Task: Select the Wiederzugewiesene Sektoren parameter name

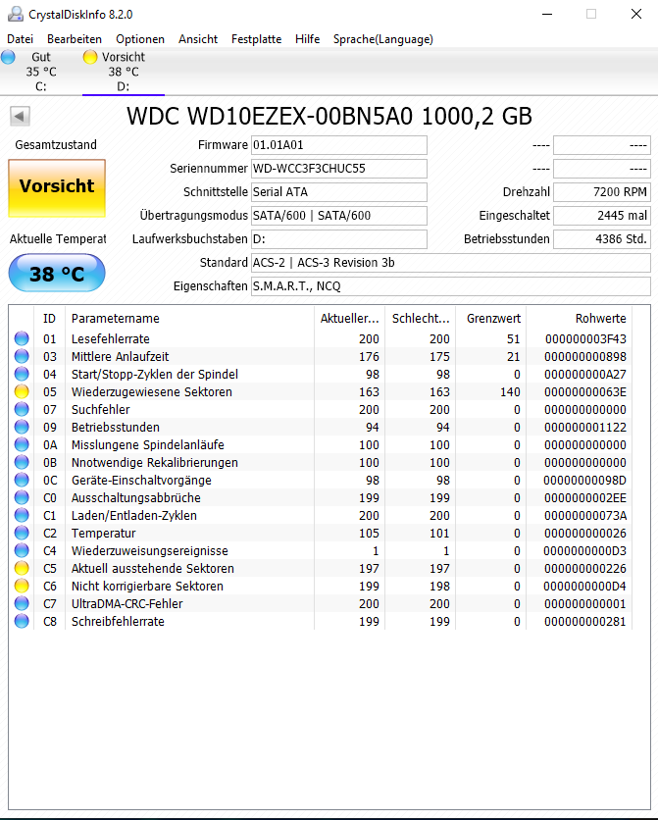Action: point(152,391)
